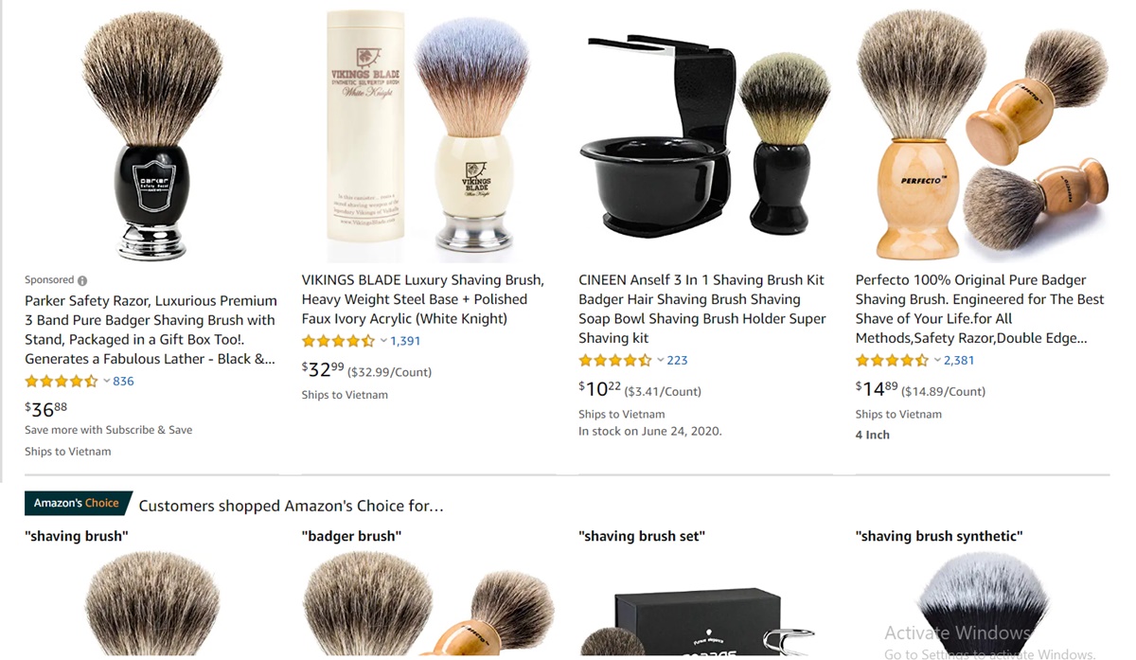Open the Vikings Blade White Knight brush image
Screen dimensions: 1136x660
[x=430, y=136]
